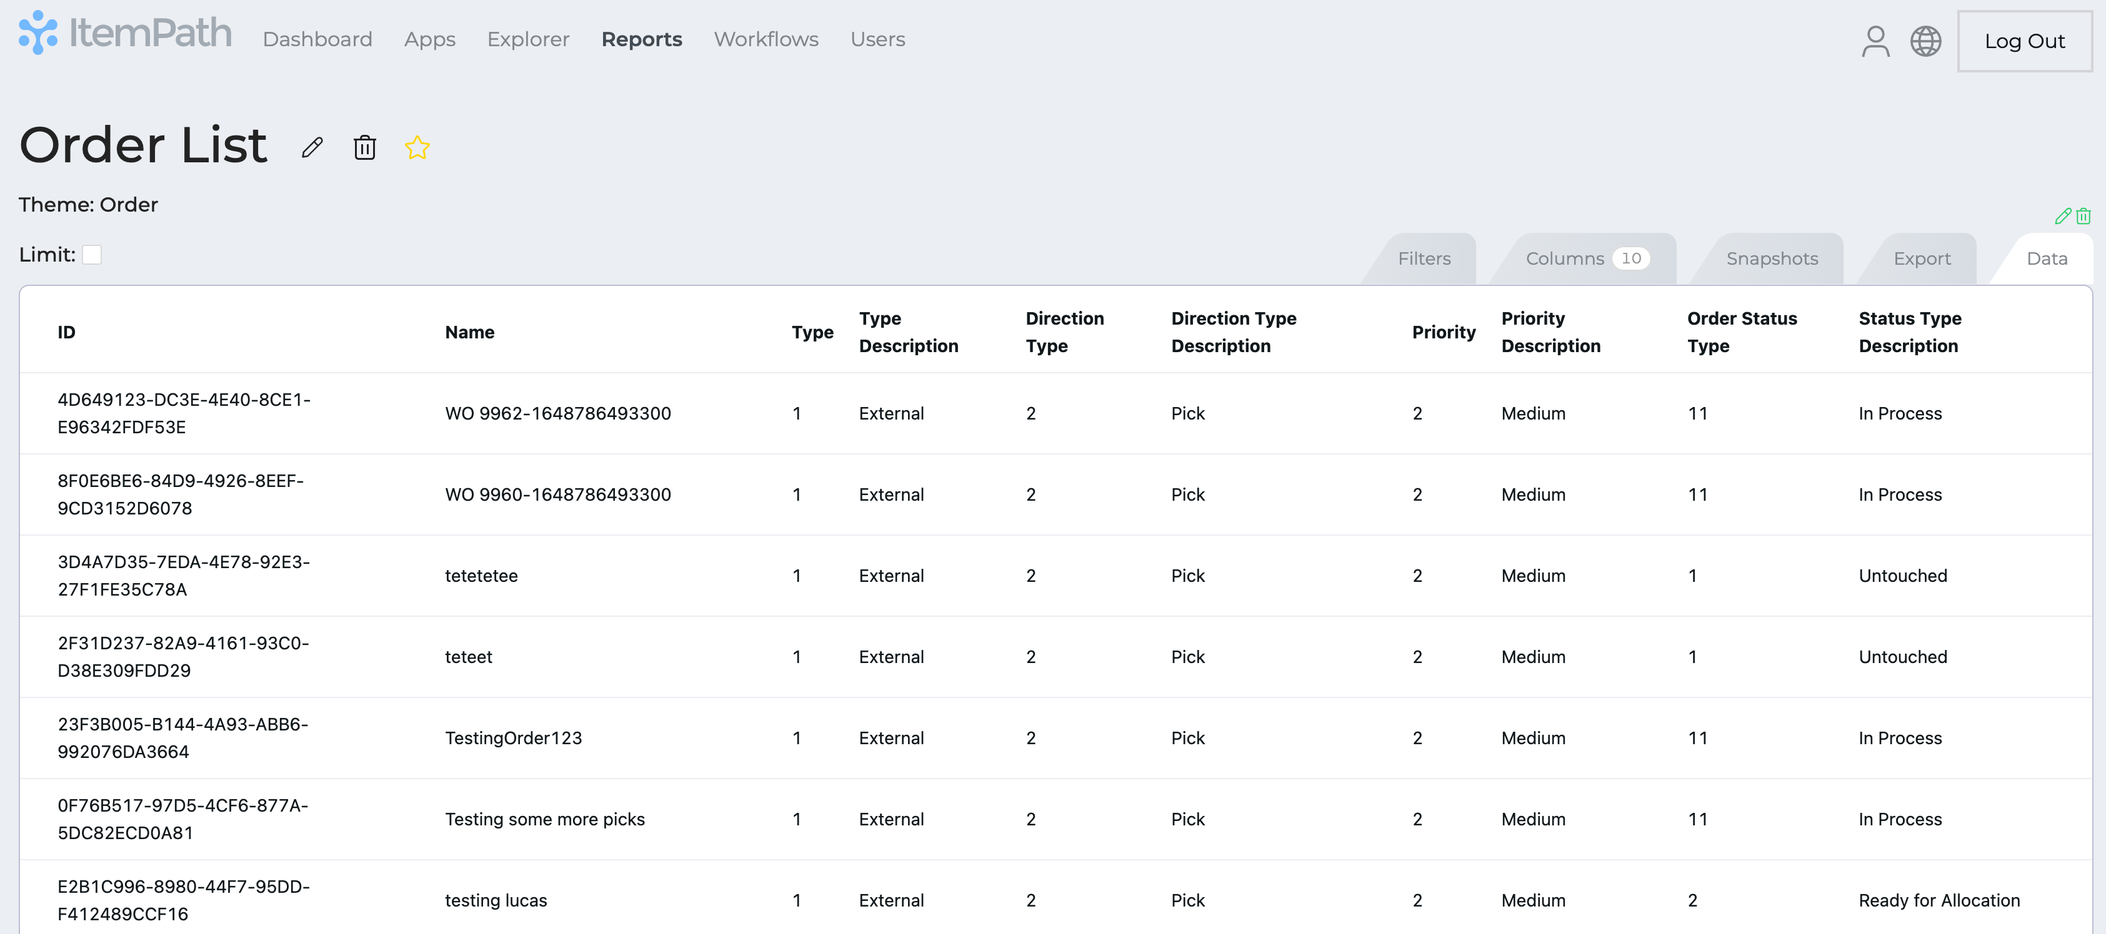Delete report using trash icon by title
2106x934 pixels.
pyautogui.click(x=364, y=148)
